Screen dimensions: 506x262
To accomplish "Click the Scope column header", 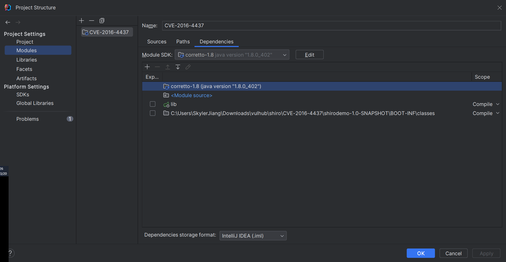I will click(486, 77).
